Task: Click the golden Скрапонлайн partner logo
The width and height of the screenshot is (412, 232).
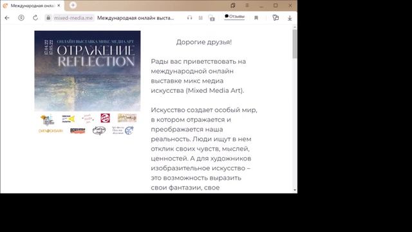Action: (51, 131)
